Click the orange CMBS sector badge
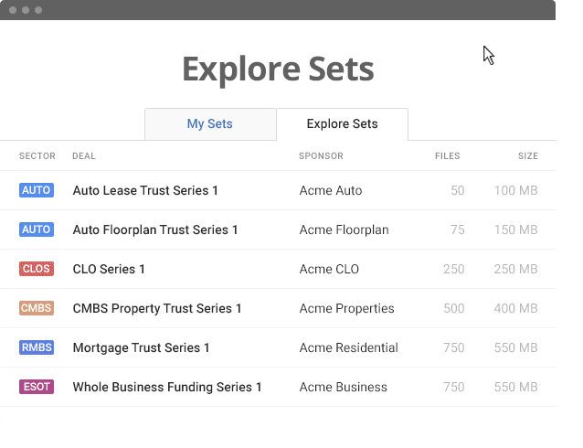 coord(37,308)
